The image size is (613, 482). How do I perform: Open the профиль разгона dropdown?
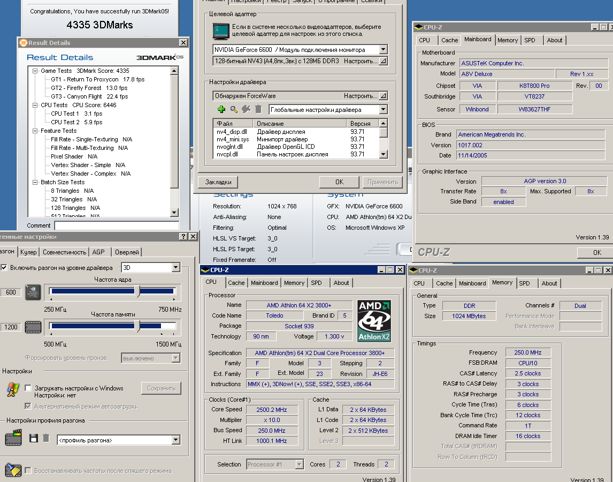(x=176, y=440)
